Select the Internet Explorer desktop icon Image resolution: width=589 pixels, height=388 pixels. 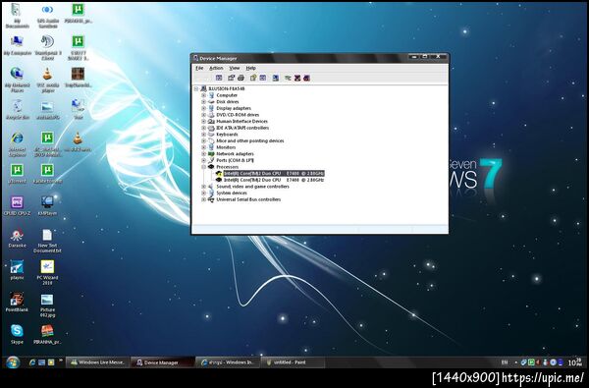click(17, 144)
